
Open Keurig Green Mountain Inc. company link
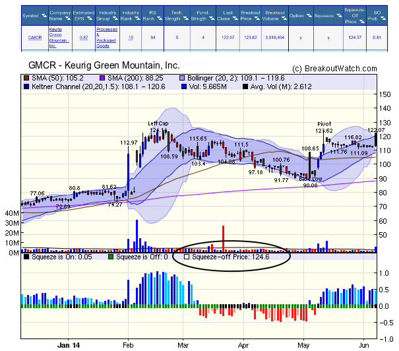[59, 38]
